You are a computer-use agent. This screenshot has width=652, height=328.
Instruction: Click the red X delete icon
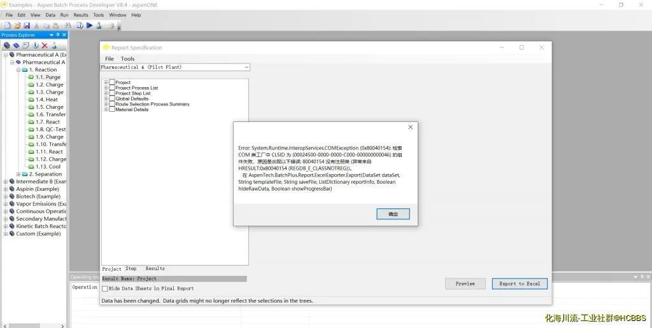coord(45,45)
